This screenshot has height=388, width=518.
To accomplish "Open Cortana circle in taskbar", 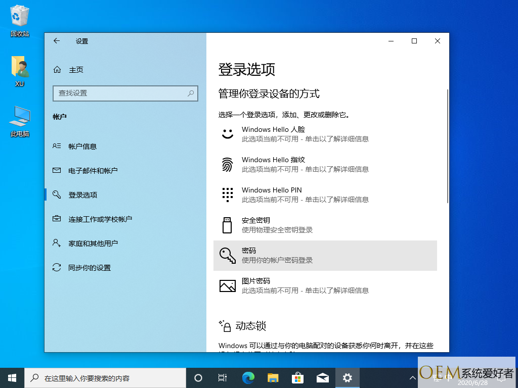I will (x=198, y=378).
